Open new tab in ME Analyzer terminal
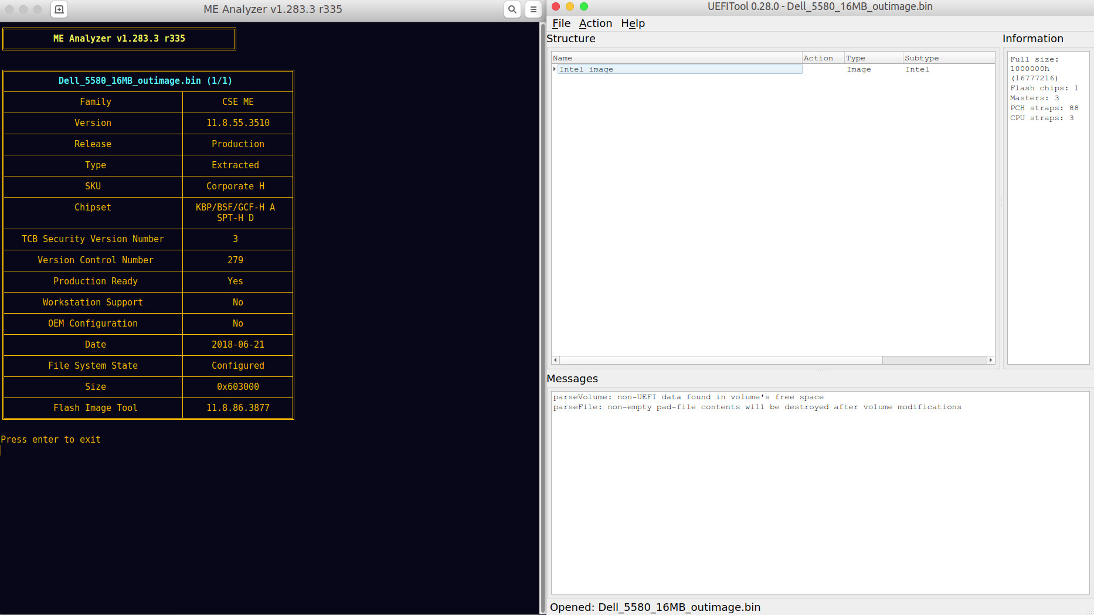1094x615 pixels. [x=59, y=9]
